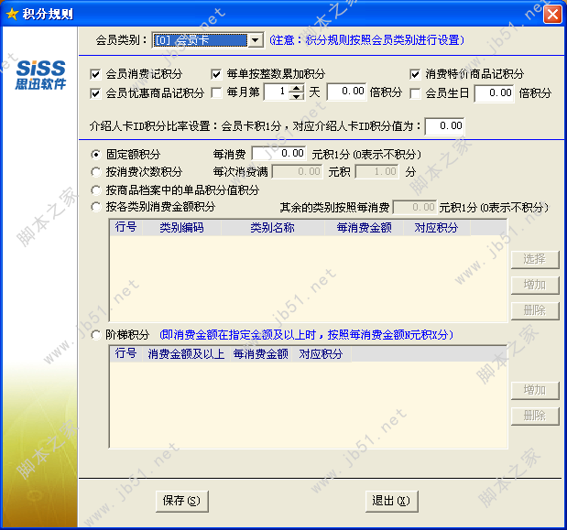This screenshot has width=567, height=530.
Task: Click 增加 button beside category table
Action: 534,286
